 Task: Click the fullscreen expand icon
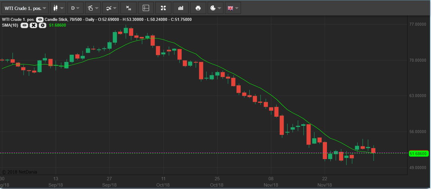[163, 8]
